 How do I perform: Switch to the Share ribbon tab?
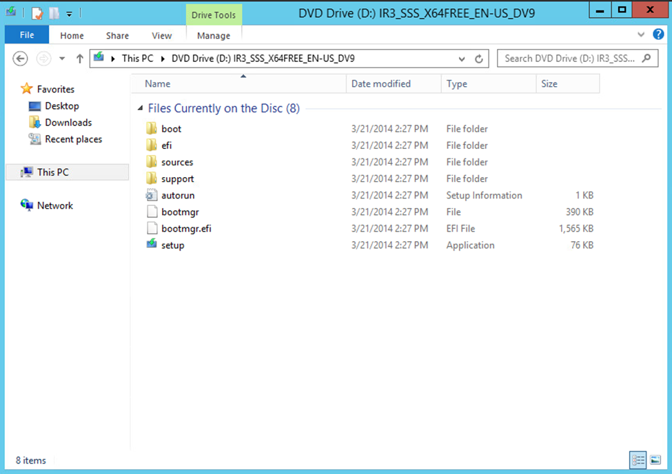(x=117, y=36)
